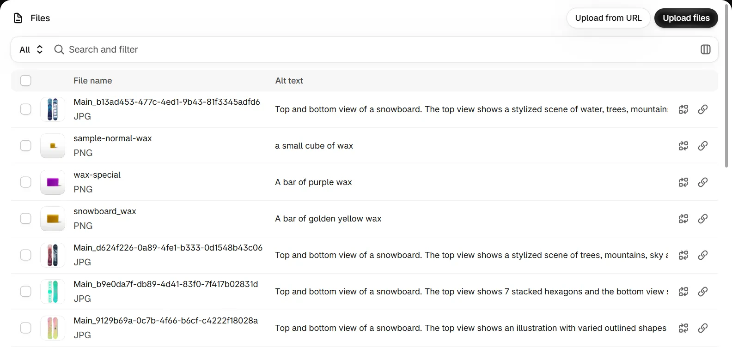
Task: Copy link for Main_d624f226 file
Action: pos(702,255)
